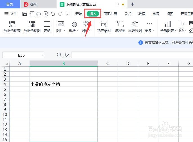Click the Print icon
Viewport: 193px width, 142px height.
point(39,14)
